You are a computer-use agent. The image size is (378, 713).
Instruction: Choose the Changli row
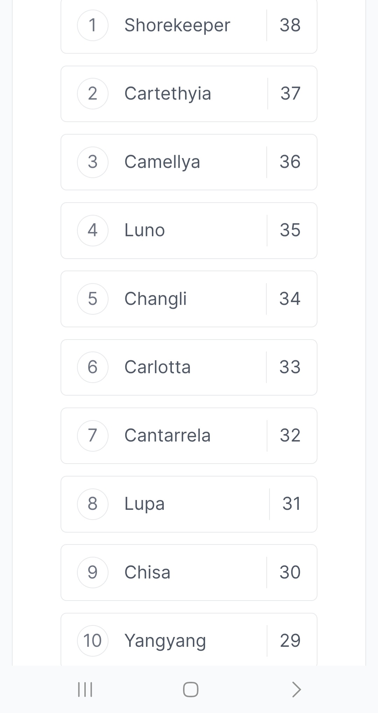pos(189,299)
